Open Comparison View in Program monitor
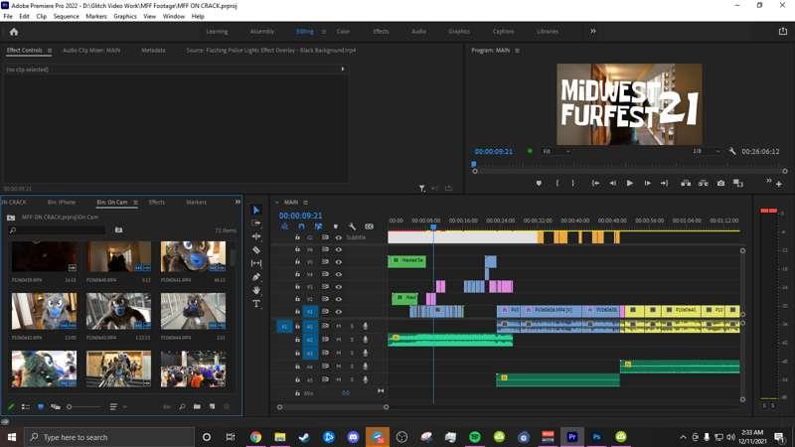Screen dimensions: 795x447 (x=737, y=184)
